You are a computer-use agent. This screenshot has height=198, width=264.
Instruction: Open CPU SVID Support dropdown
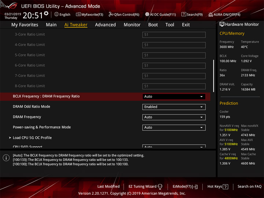(174, 146)
